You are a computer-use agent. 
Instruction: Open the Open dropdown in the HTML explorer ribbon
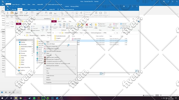pyautogui.click(x=116, y=24)
